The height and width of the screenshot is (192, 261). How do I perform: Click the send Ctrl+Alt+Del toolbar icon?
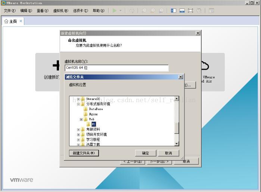(x=132, y=11)
